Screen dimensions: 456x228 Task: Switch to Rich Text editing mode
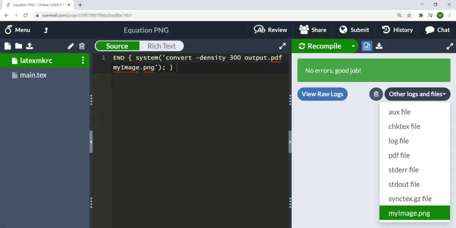point(162,46)
